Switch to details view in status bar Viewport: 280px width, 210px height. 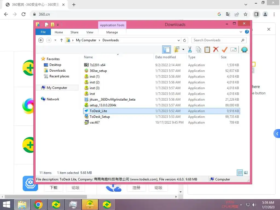click(x=240, y=173)
